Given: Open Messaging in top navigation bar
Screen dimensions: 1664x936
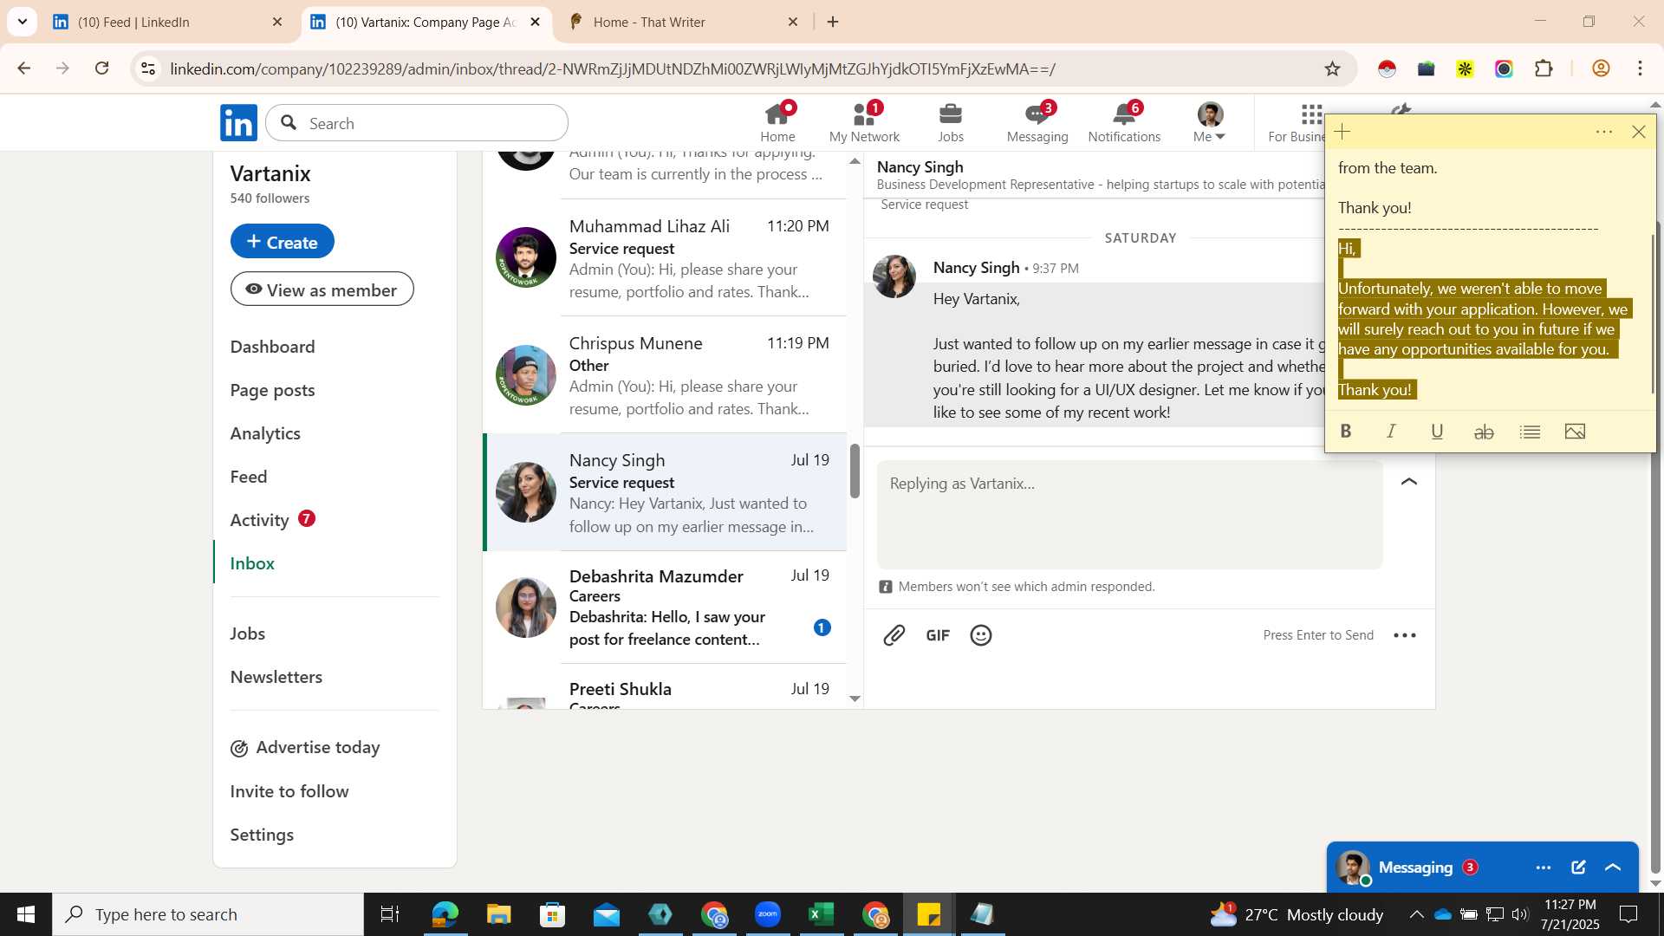Looking at the screenshot, I should pos(1037,123).
